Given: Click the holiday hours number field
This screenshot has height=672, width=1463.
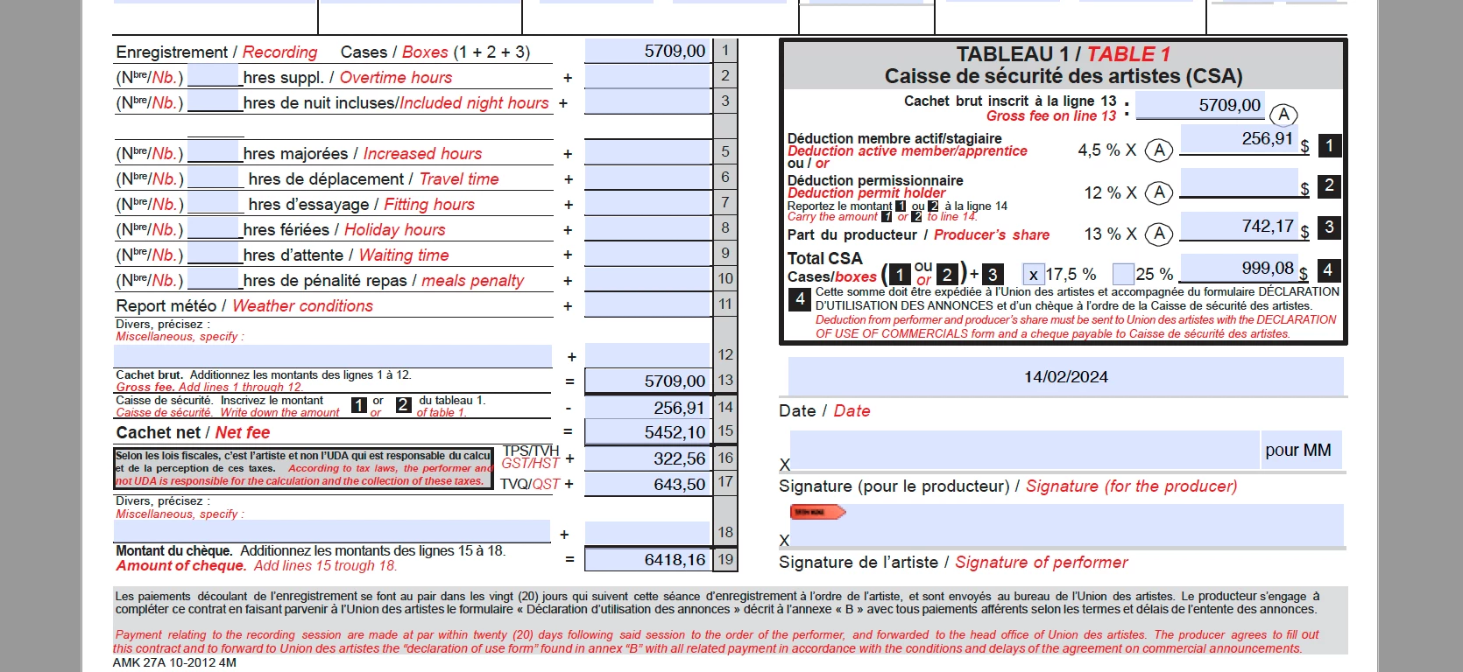Looking at the screenshot, I should [213, 227].
